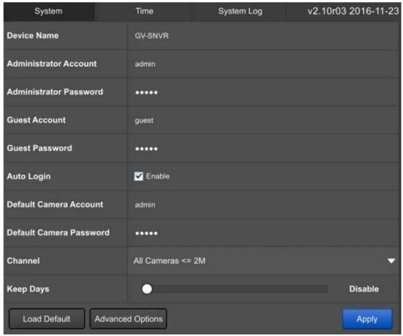
Task: Edit the Administrator Account field
Action: pos(263,64)
